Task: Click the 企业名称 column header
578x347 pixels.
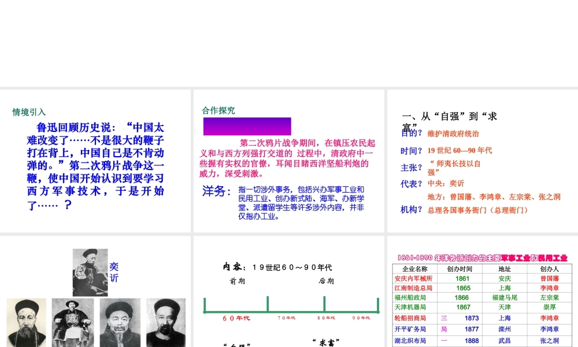Action: (x=414, y=269)
